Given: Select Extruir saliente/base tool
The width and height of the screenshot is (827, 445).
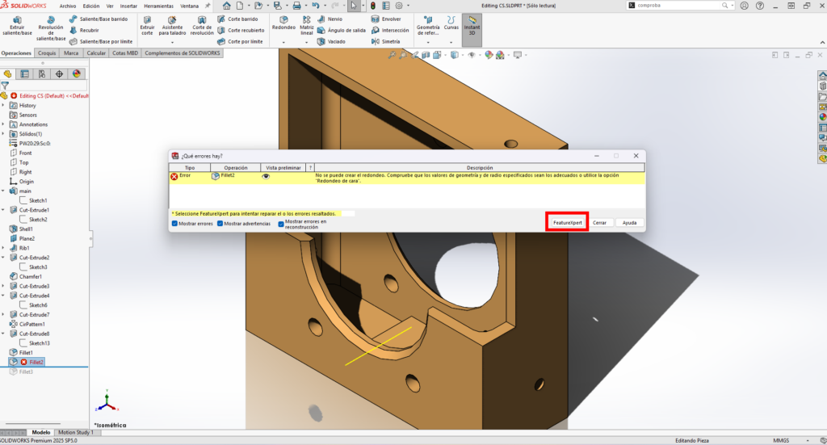Looking at the screenshot, I should [x=17, y=26].
